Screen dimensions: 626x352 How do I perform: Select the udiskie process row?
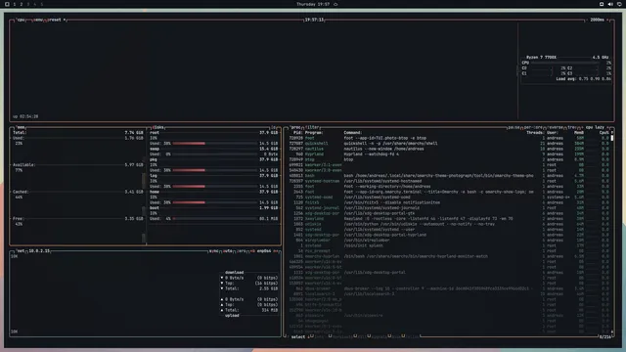coord(450,224)
